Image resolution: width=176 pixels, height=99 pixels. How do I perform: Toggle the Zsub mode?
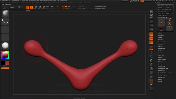click(x=69, y=6)
